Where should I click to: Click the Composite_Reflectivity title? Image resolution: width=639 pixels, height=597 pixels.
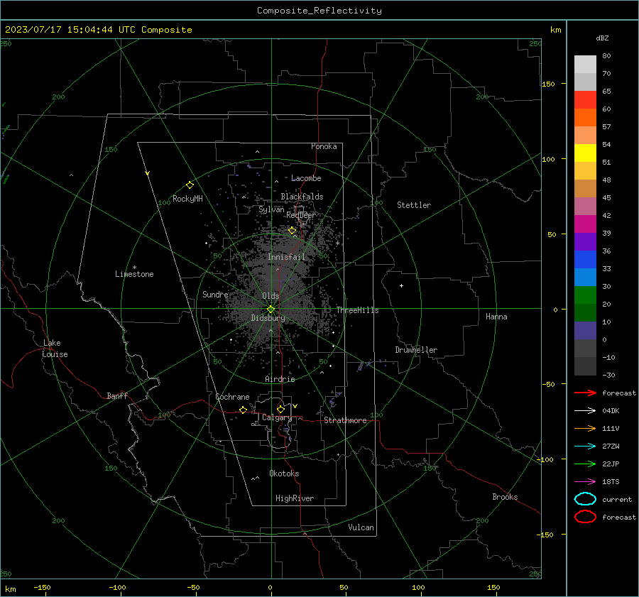[319, 11]
